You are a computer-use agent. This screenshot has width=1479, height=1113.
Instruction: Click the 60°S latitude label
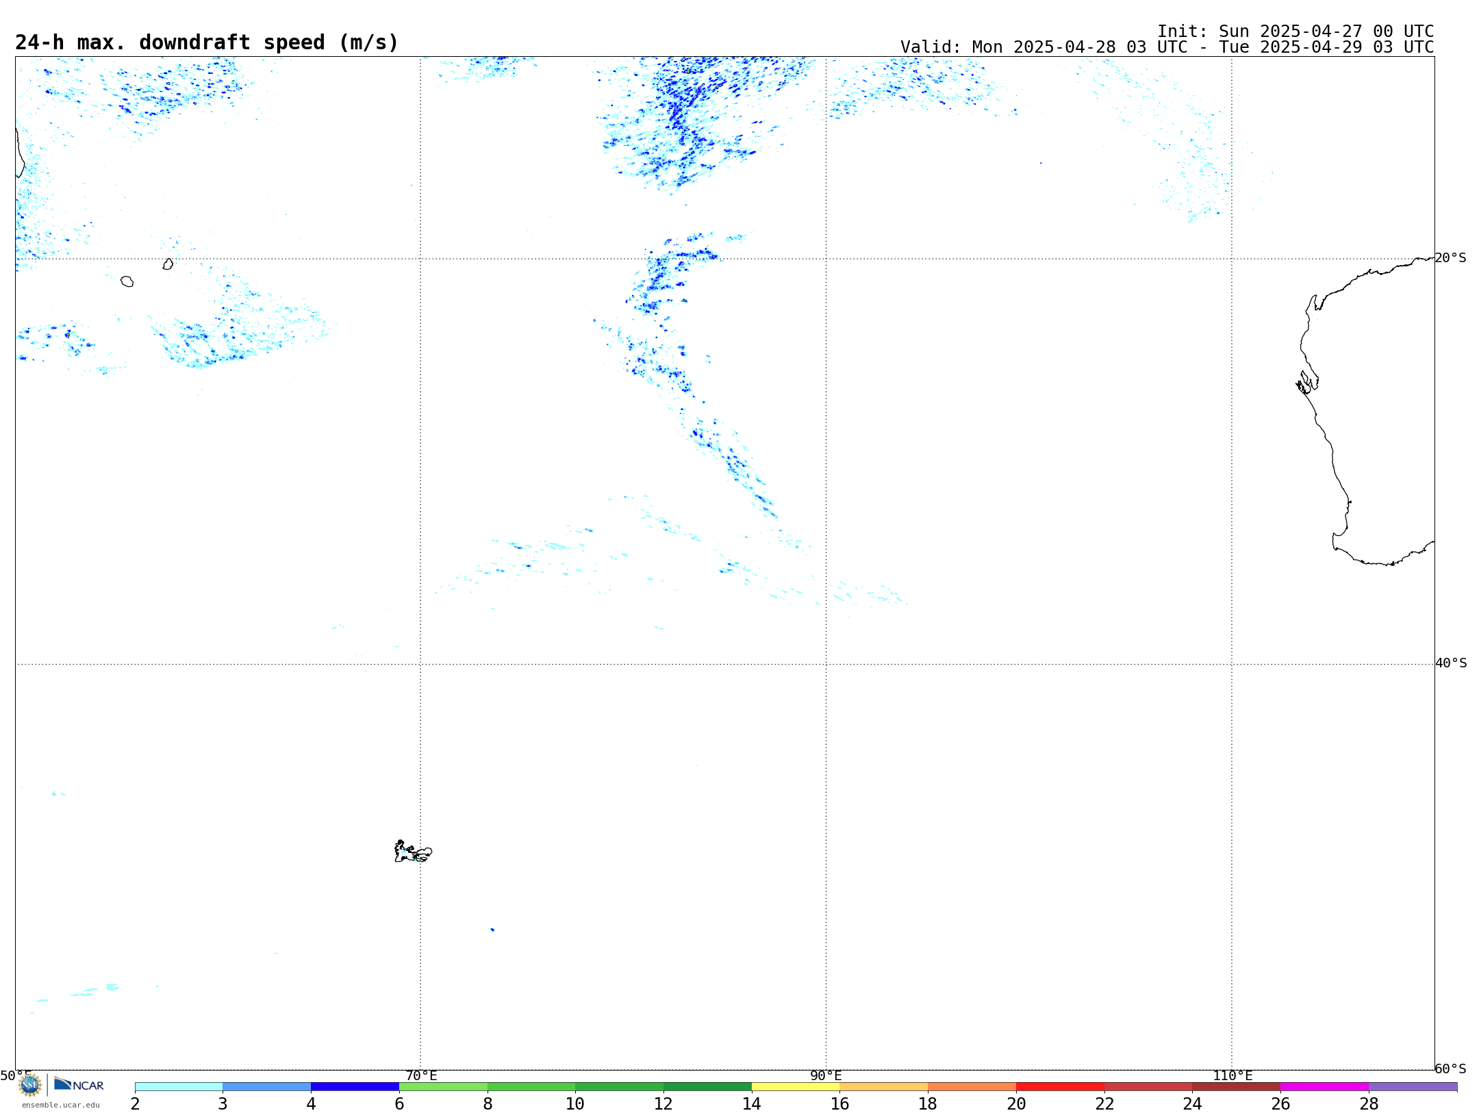pyautogui.click(x=1450, y=1069)
